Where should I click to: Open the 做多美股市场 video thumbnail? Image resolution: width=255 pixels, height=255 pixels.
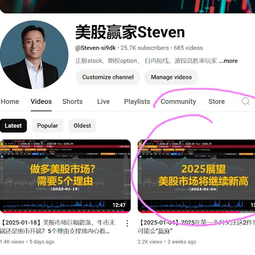point(65,176)
